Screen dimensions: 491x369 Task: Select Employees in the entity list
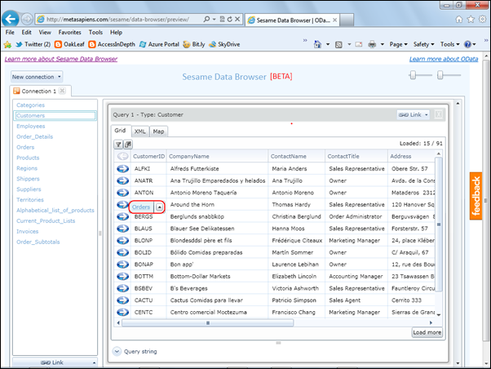(x=30, y=127)
